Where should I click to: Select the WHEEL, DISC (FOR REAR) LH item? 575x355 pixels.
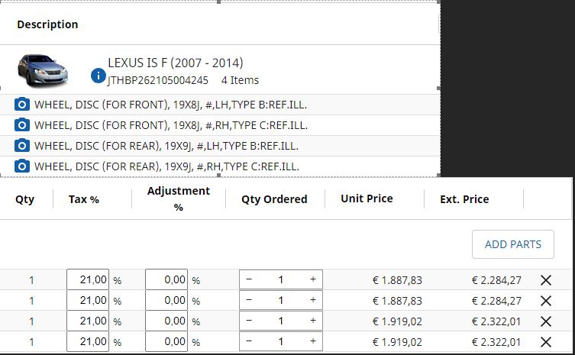pyautogui.click(x=166, y=146)
